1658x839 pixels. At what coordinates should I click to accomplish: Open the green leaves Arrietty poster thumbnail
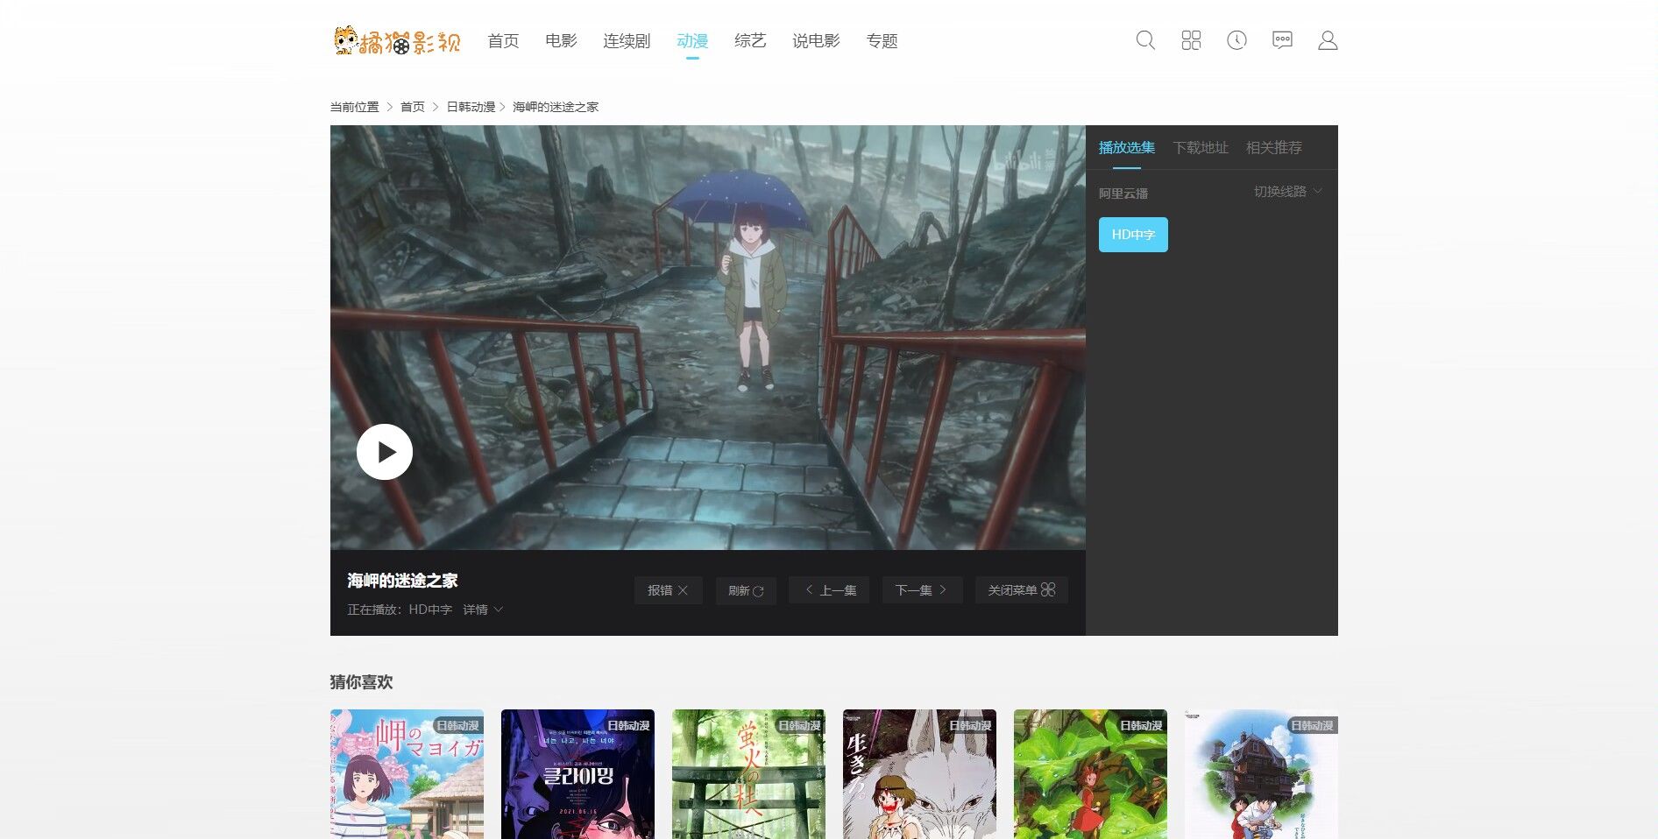[x=1090, y=774]
